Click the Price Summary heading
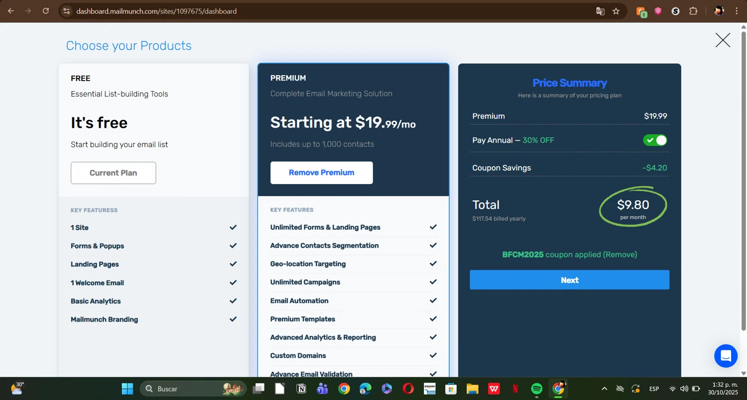747x400 pixels. [x=570, y=83]
